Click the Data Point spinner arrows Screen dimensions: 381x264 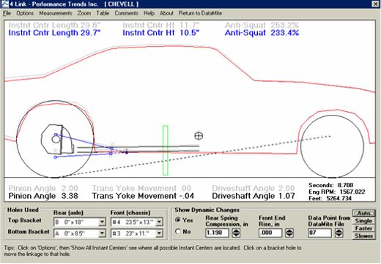tap(339, 233)
